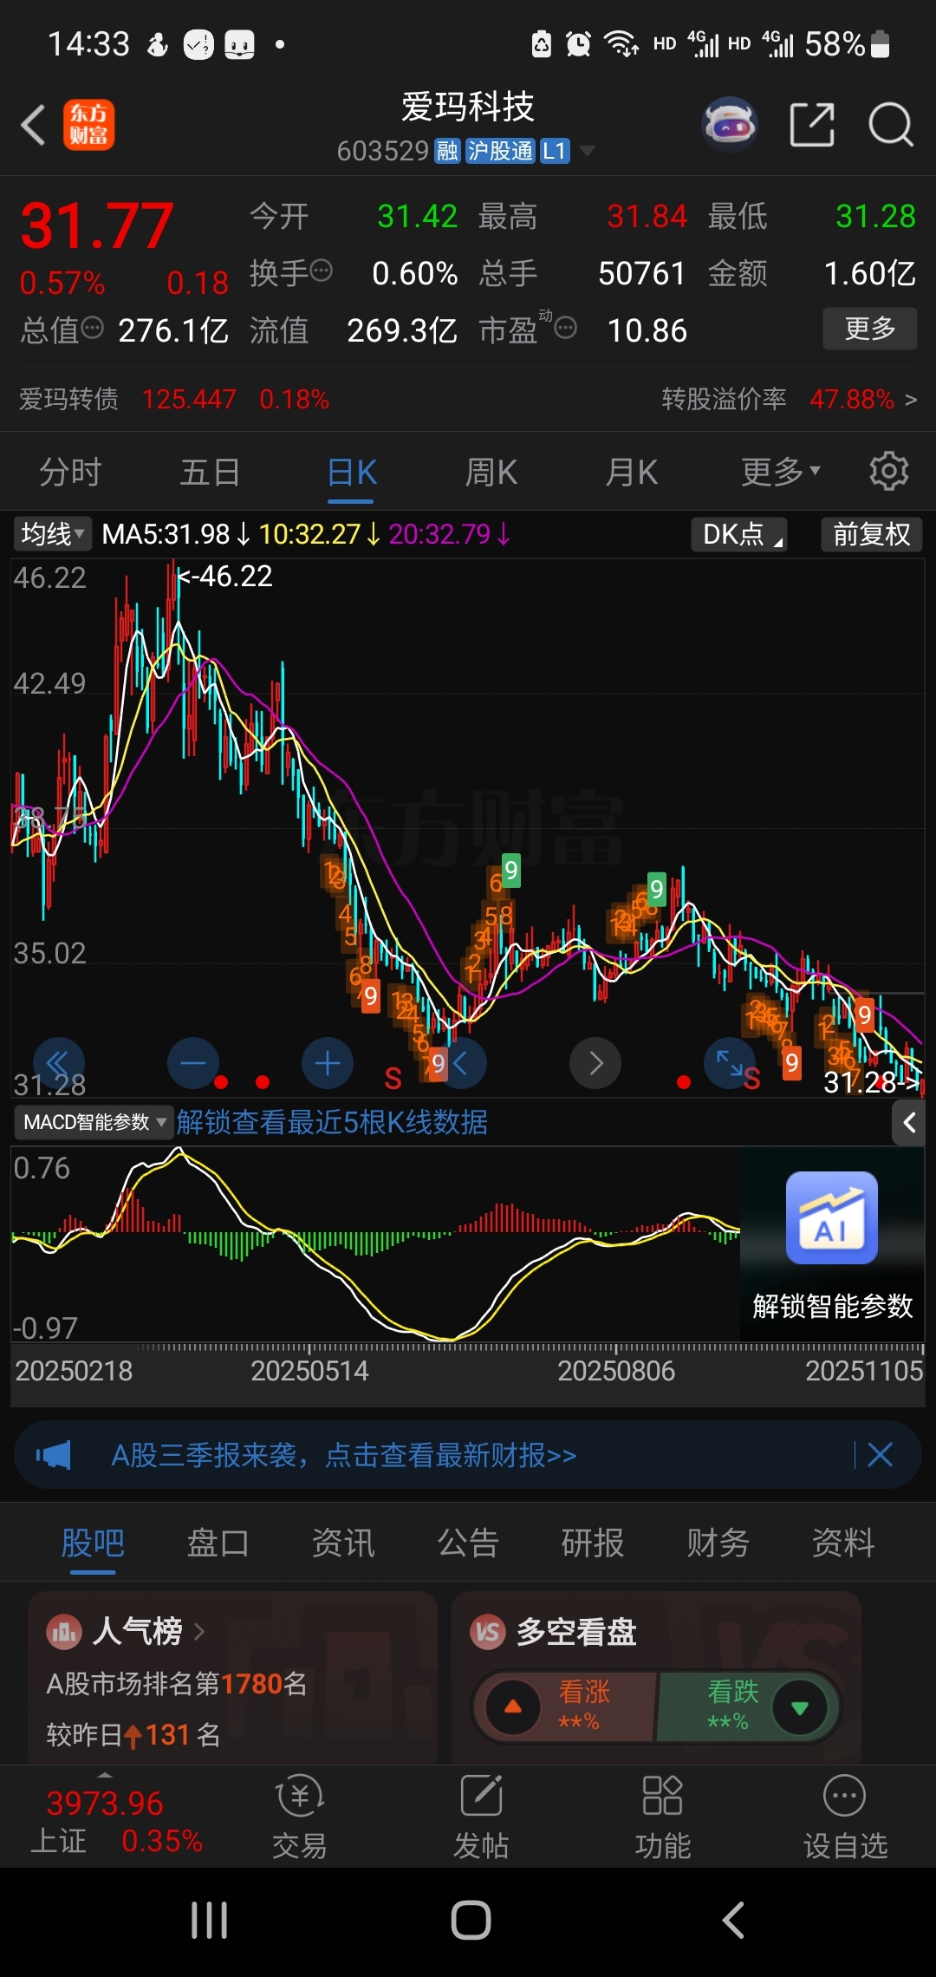Tap the 更多 quote details button
936x1977 pixels.
point(870,329)
